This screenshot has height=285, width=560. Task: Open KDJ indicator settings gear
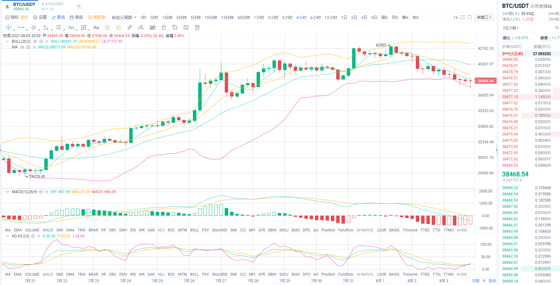(x=33, y=236)
